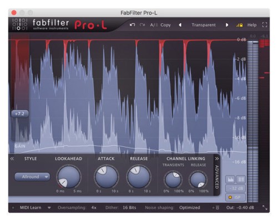The image size is (278, 221).
Task: Click the LOOKAHEAD label
Action: click(x=69, y=158)
